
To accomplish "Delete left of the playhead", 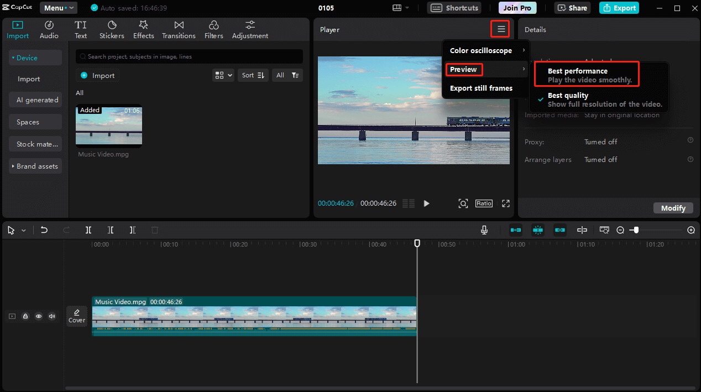I will 111,230.
